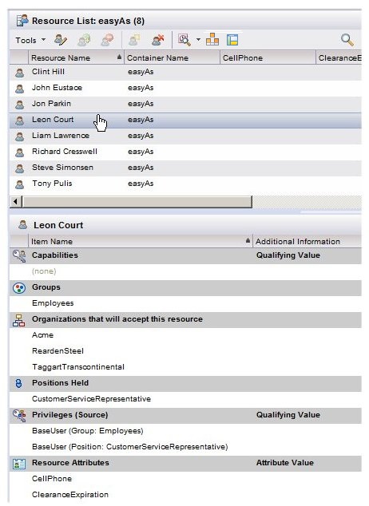Select the Leon Court row in list

pyautogui.click(x=185, y=120)
